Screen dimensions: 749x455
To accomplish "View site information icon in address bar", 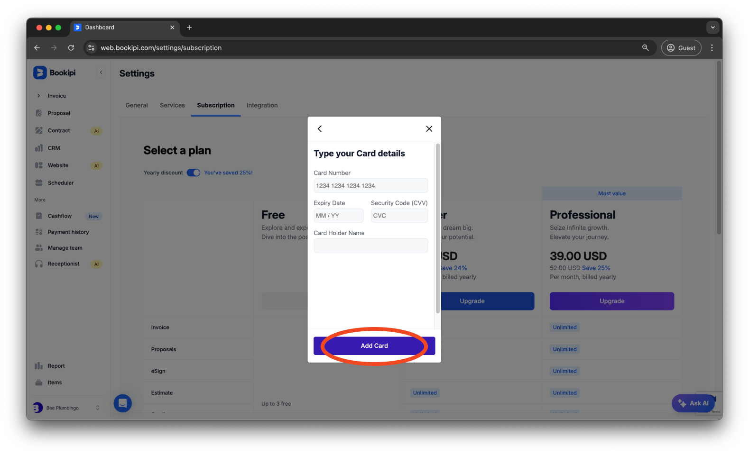I will pos(92,48).
